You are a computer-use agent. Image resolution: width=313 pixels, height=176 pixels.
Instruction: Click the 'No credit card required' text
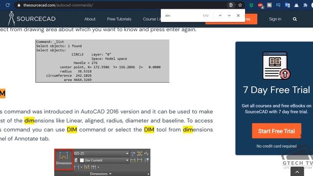coord(276,146)
